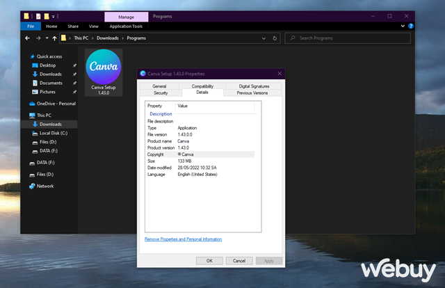Select the Type Application row
445x288 pixels.
(200, 128)
